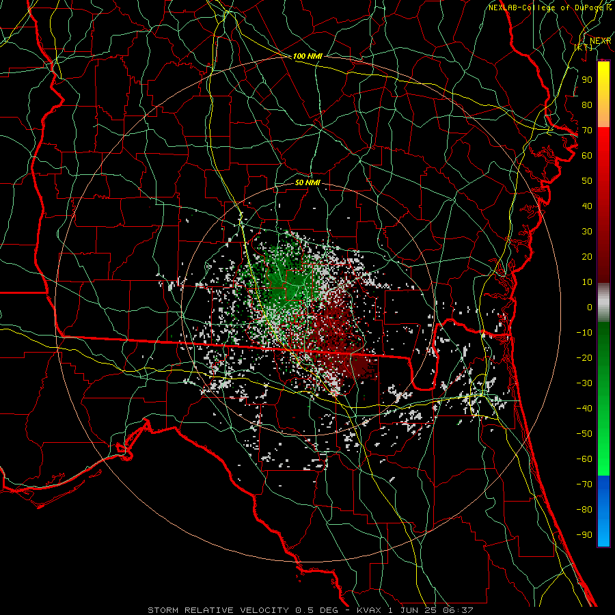
Task: Click the -10 value on the velocity scale
Action: tap(584, 333)
